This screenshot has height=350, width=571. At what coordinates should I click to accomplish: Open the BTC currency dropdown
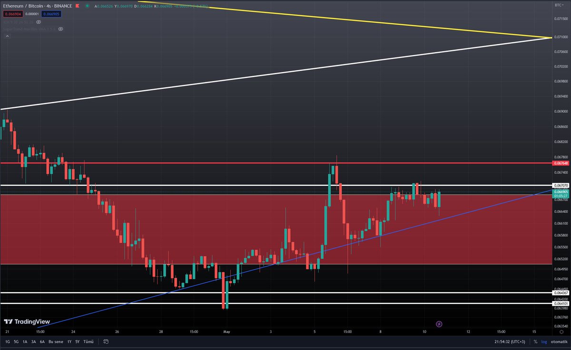point(560,4)
